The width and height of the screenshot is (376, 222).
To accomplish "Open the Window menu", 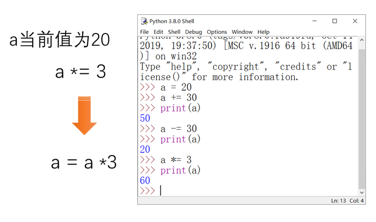I will pyautogui.click(x=242, y=32).
